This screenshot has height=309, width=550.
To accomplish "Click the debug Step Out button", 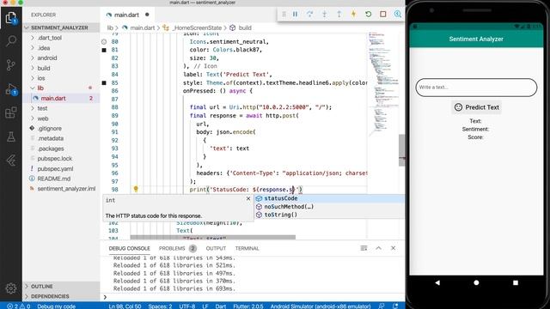I will [339, 14].
